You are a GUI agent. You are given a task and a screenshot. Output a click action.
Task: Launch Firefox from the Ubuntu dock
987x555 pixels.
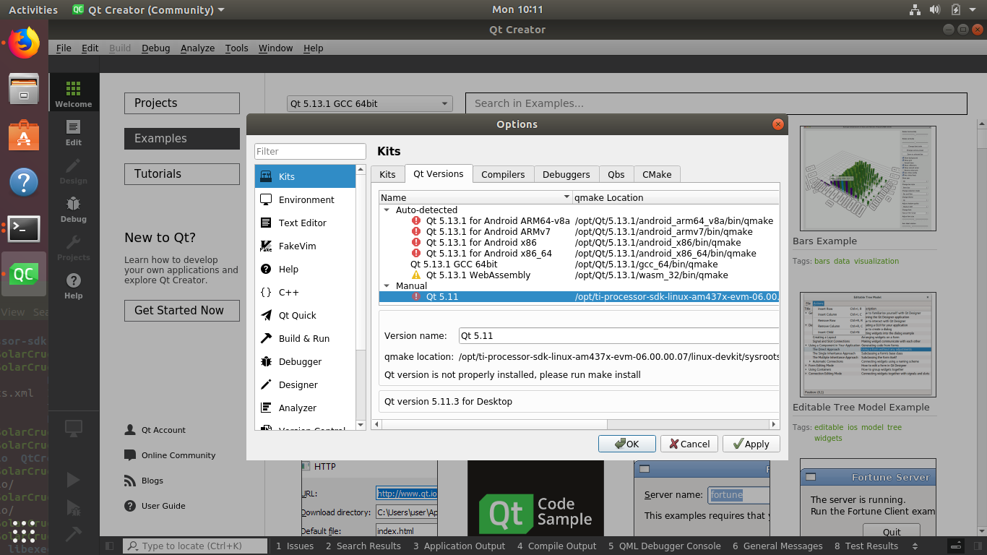tap(24, 43)
